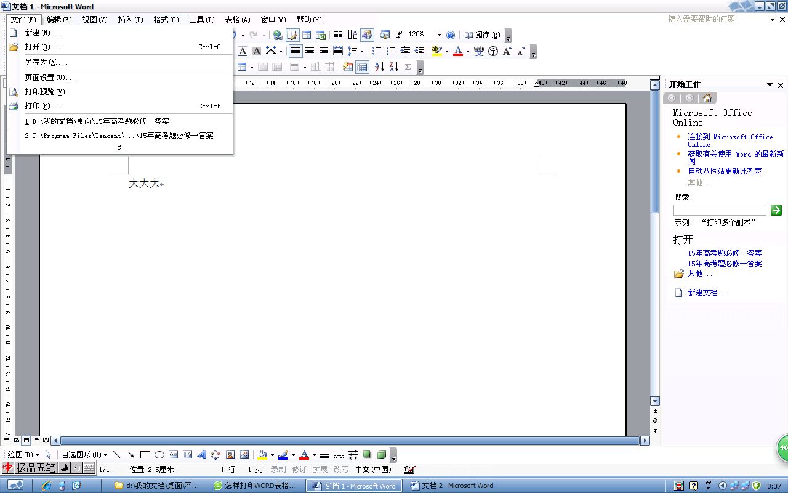Sort ascending with the A-Z icon
This screenshot has height=493, width=788.
[x=379, y=67]
